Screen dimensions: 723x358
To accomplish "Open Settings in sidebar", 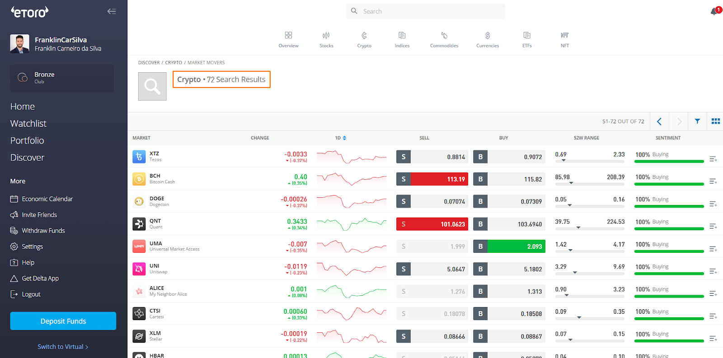I will click(x=27, y=246).
